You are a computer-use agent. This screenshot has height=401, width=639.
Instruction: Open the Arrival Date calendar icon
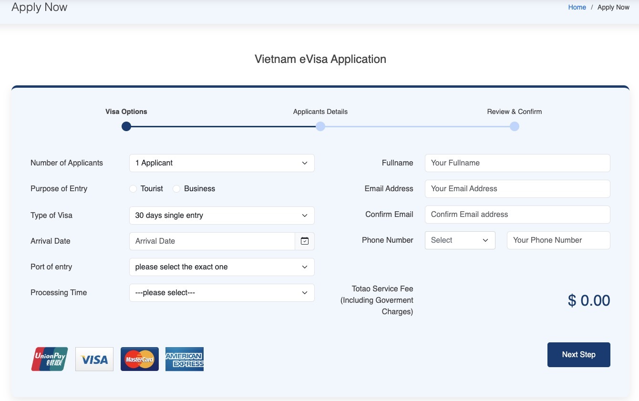pyautogui.click(x=305, y=241)
